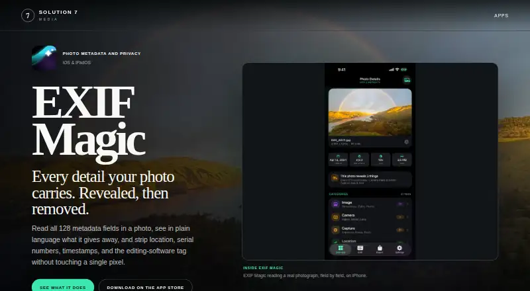The image size is (530, 291).
Task: Click the orange Camera category icon
Action: click(335, 217)
